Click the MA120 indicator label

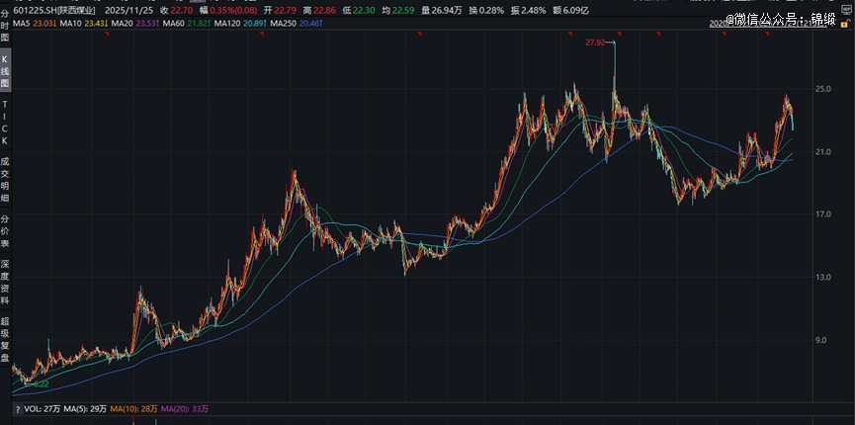tap(229, 23)
